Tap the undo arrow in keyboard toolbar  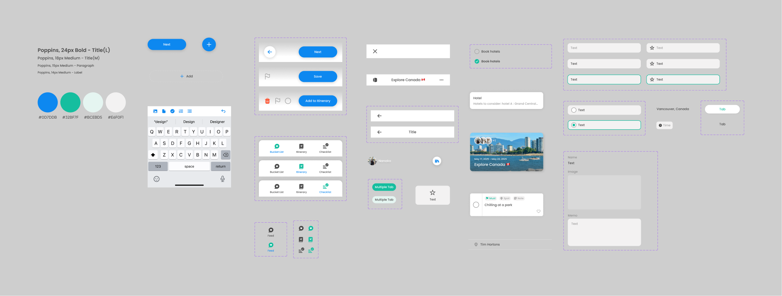(x=223, y=111)
